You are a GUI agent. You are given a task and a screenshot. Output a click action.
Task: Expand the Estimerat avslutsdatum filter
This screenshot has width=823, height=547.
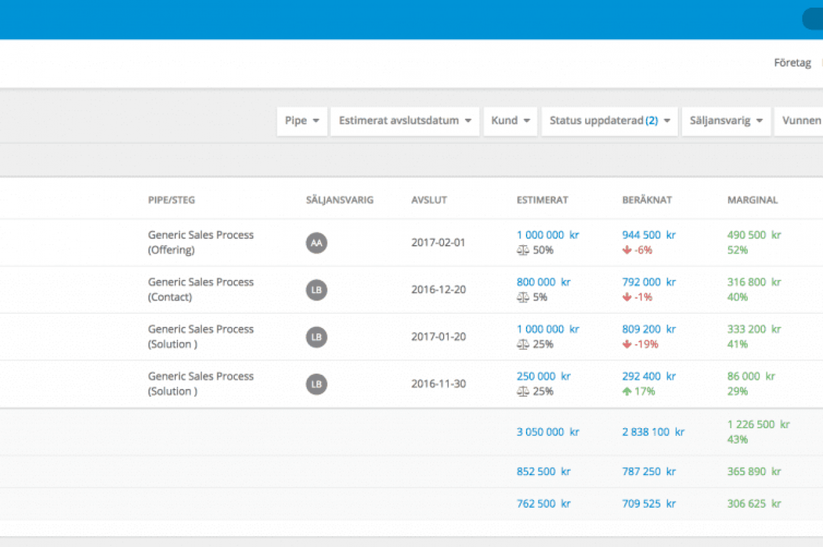[405, 121]
